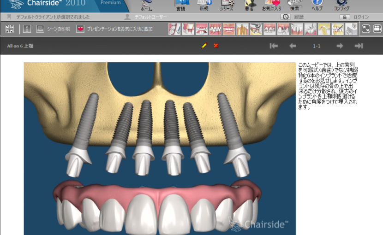Click the ログイン (Login) button

coord(354,17)
